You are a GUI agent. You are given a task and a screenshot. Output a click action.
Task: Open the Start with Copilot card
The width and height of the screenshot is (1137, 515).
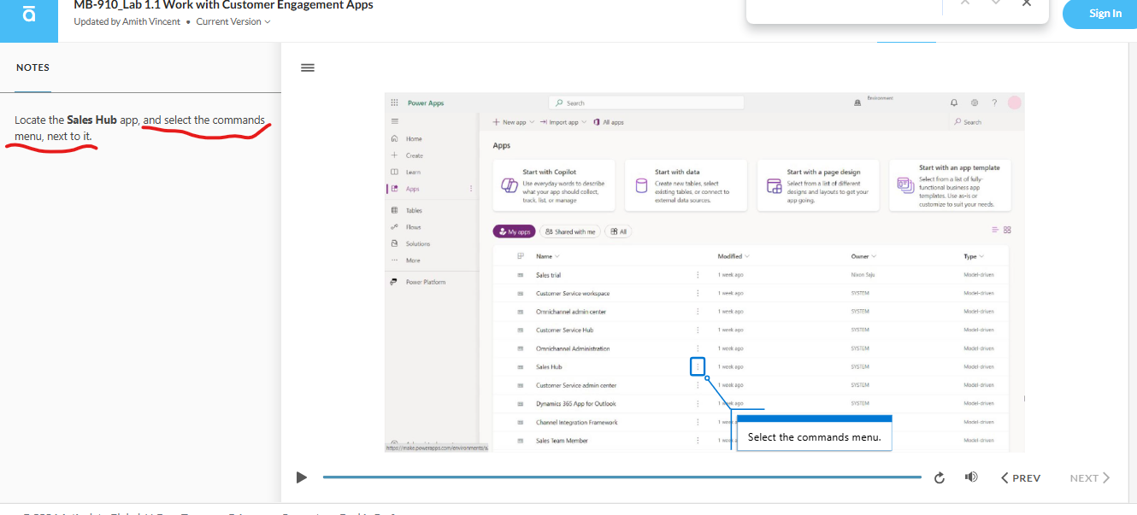coord(553,185)
